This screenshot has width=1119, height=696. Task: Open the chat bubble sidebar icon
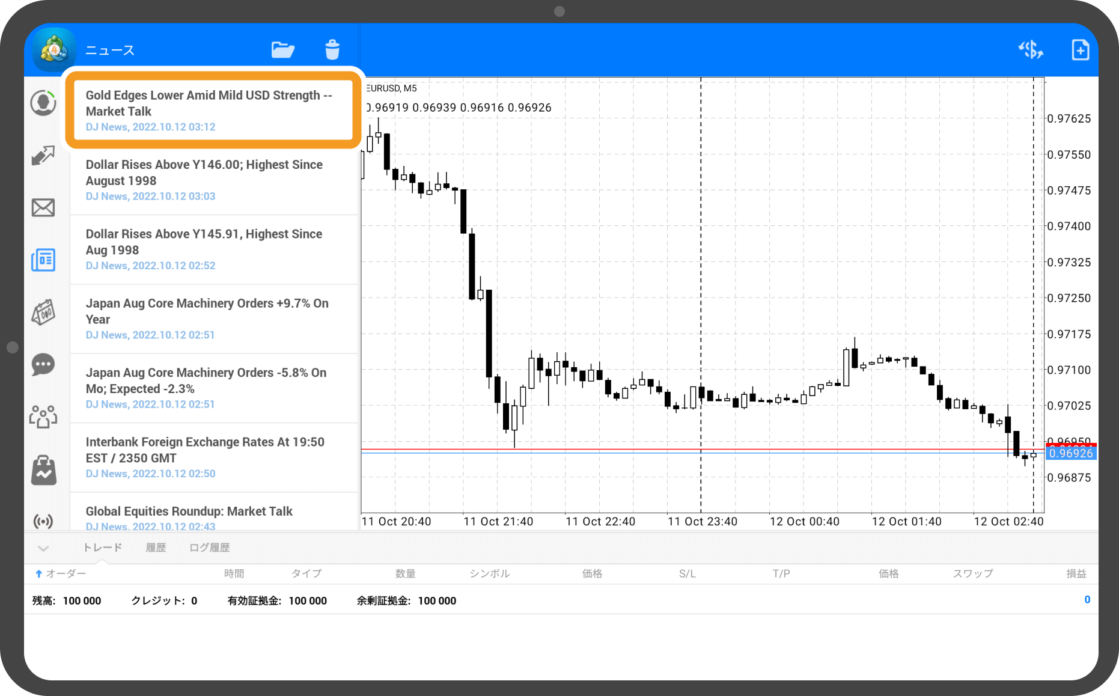[x=43, y=364]
